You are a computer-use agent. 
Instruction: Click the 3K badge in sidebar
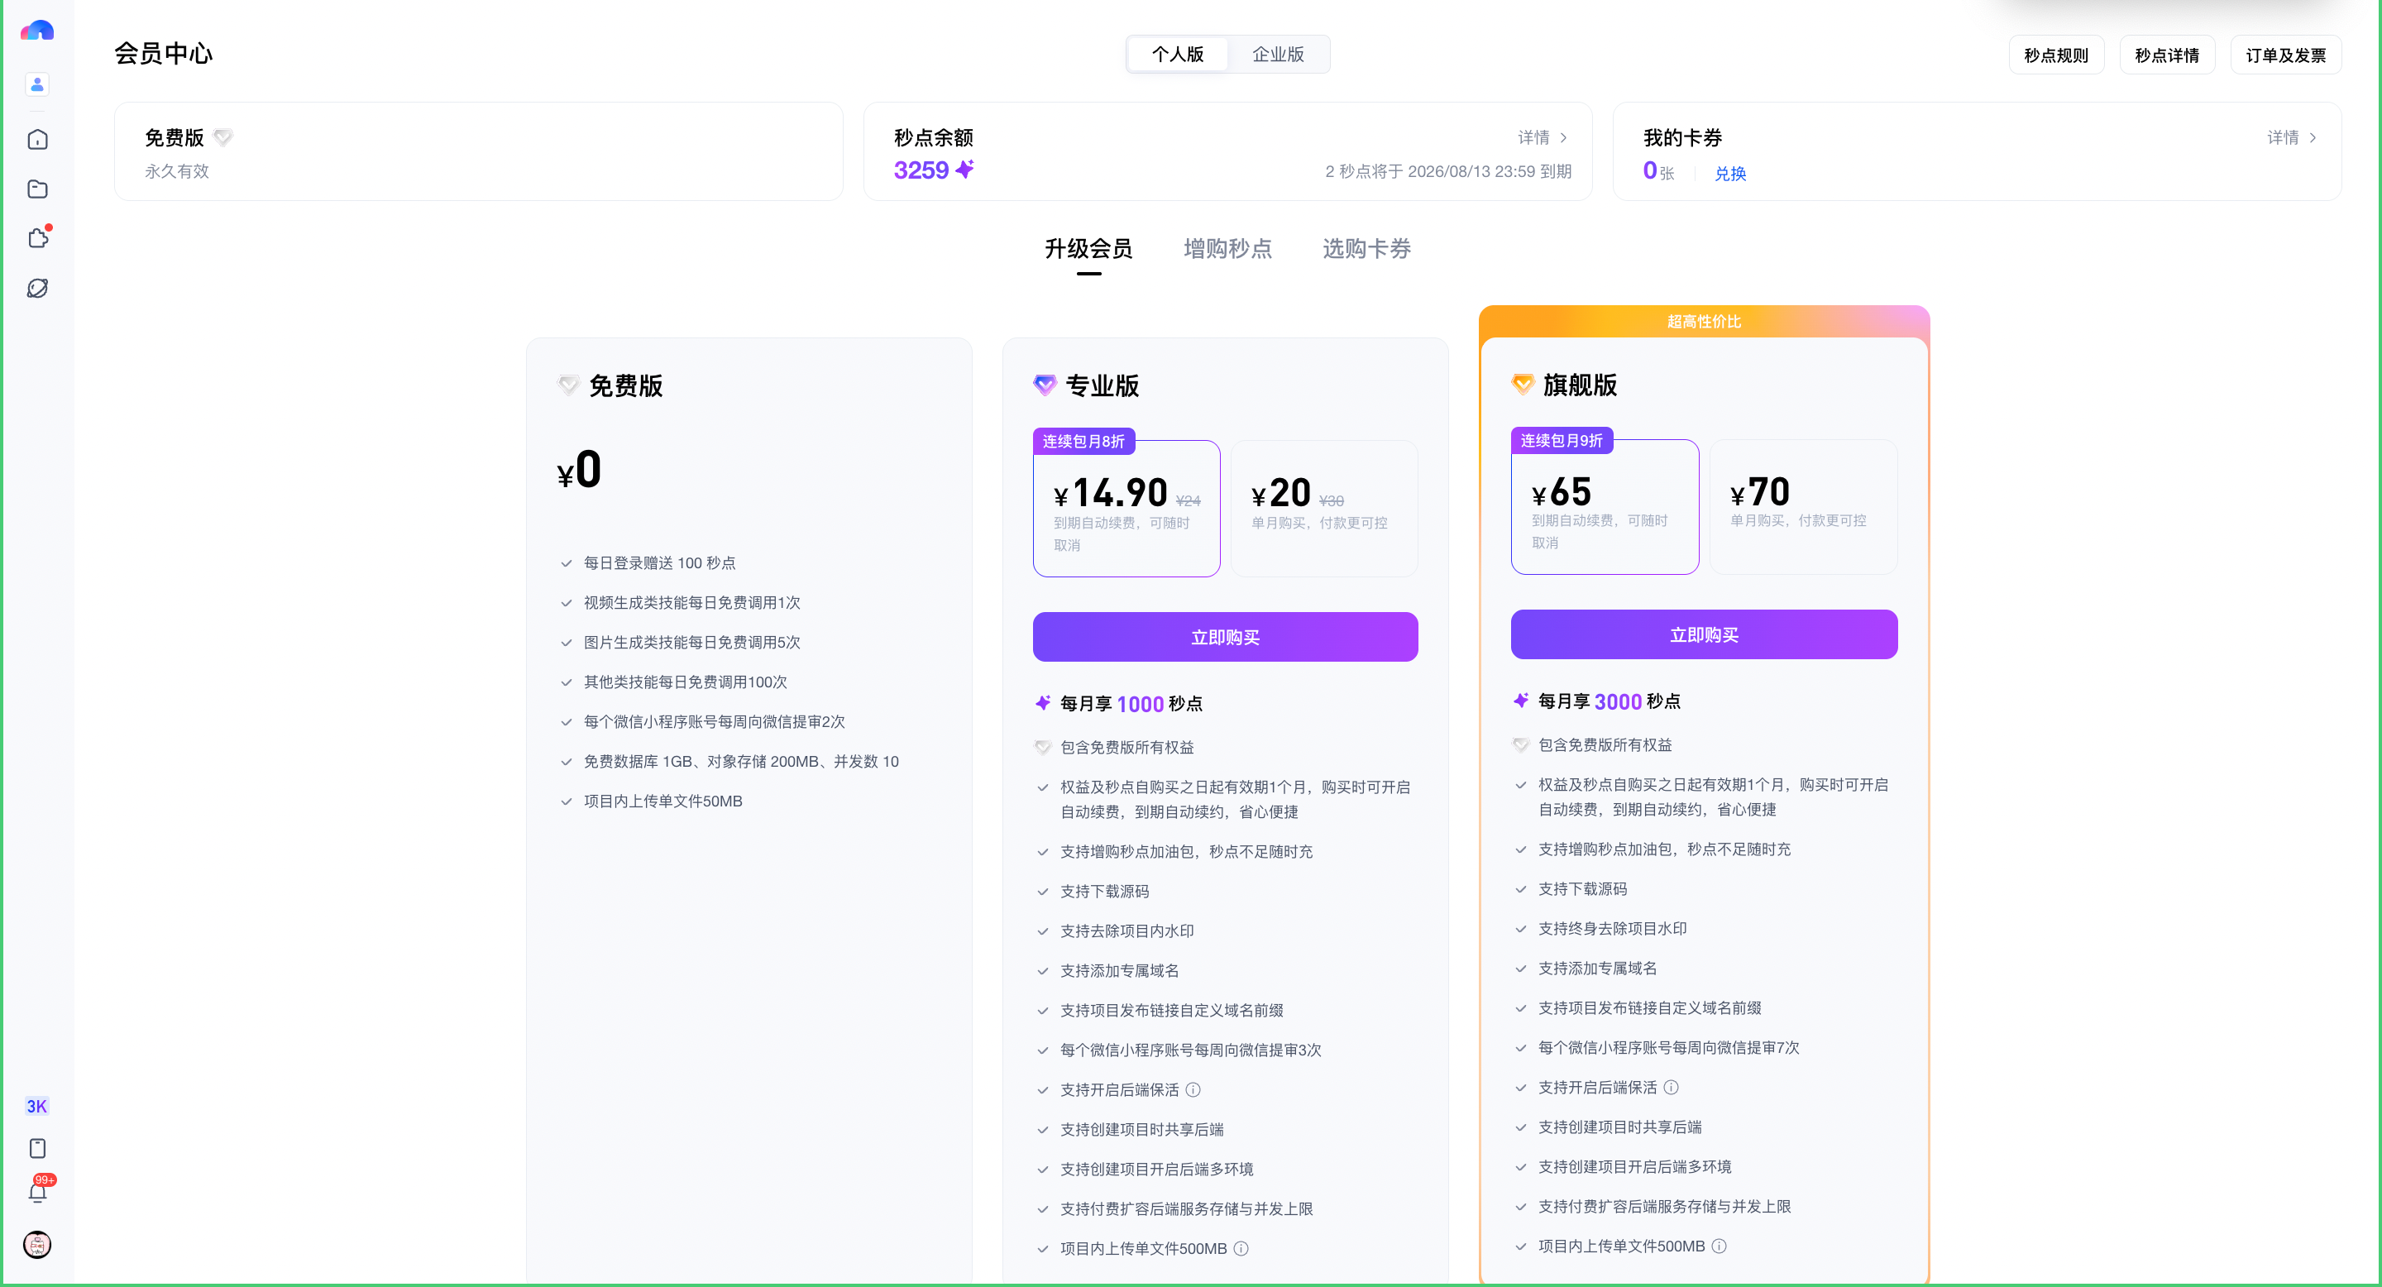pyautogui.click(x=37, y=1106)
